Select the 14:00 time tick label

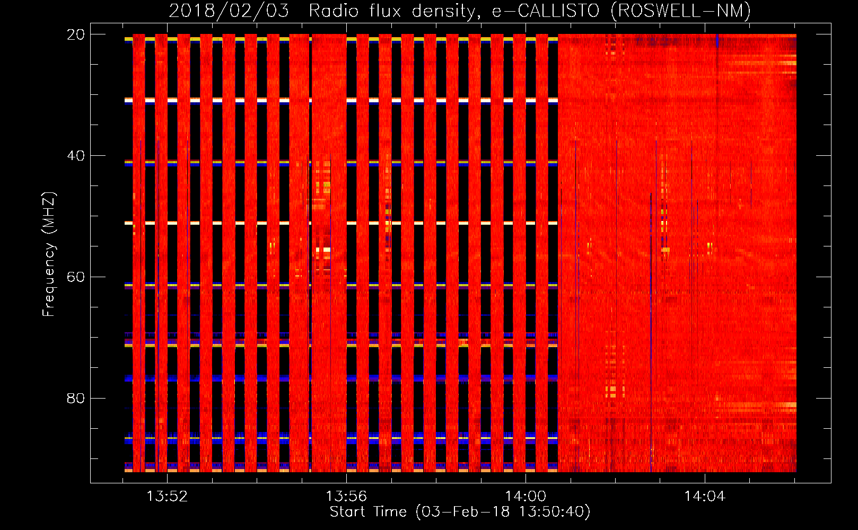point(526,497)
